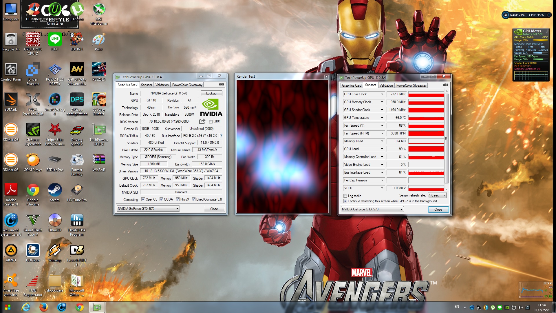The width and height of the screenshot is (556, 313).
Task: Open Validation tab in right GPU-Z window
Action: point(386,85)
